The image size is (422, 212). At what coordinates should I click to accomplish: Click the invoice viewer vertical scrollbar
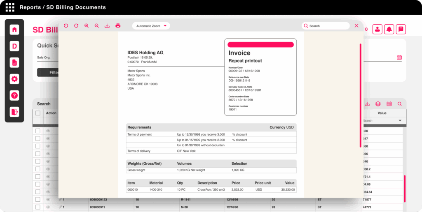(361, 95)
